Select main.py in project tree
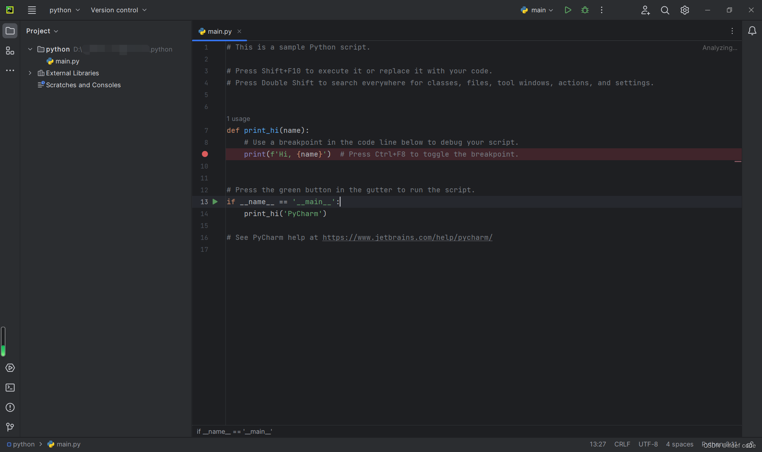The height and width of the screenshot is (452, 762). pos(63,61)
